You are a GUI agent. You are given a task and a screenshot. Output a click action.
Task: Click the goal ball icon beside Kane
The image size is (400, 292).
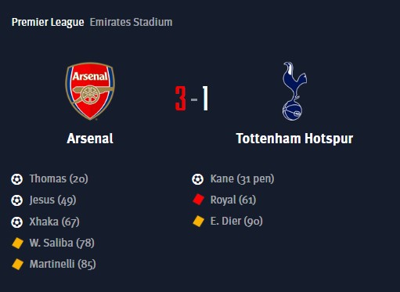click(197, 179)
